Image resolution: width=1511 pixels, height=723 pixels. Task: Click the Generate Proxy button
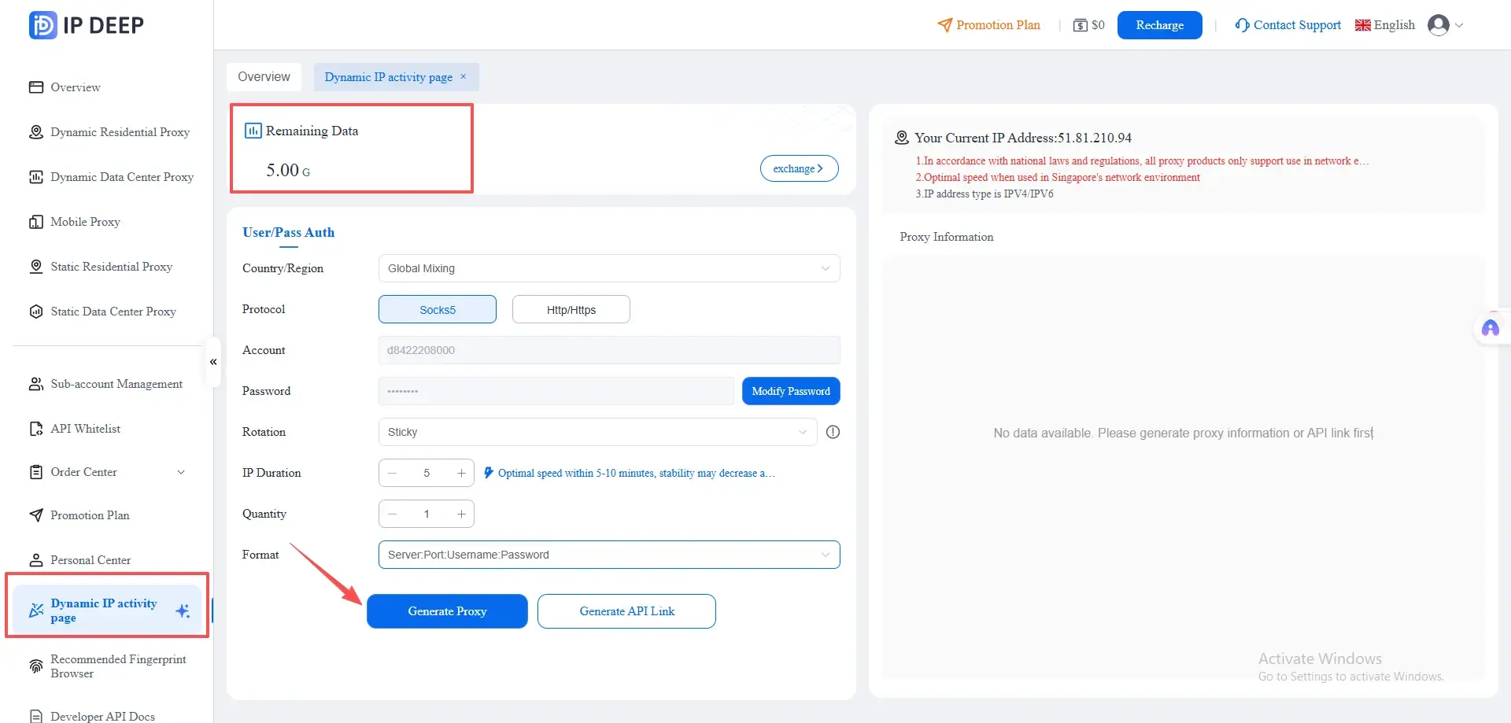(x=447, y=611)
